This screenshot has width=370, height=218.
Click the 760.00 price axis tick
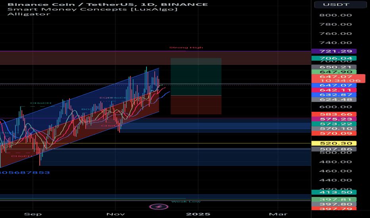(335, 34)
